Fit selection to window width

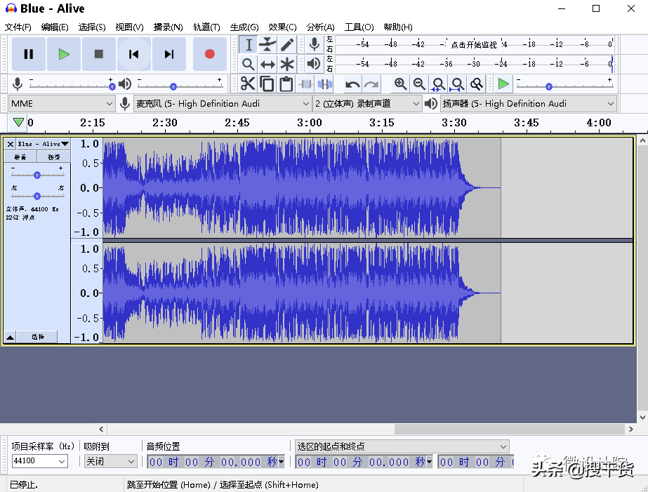pyautogui.click(x=438, y=84)
